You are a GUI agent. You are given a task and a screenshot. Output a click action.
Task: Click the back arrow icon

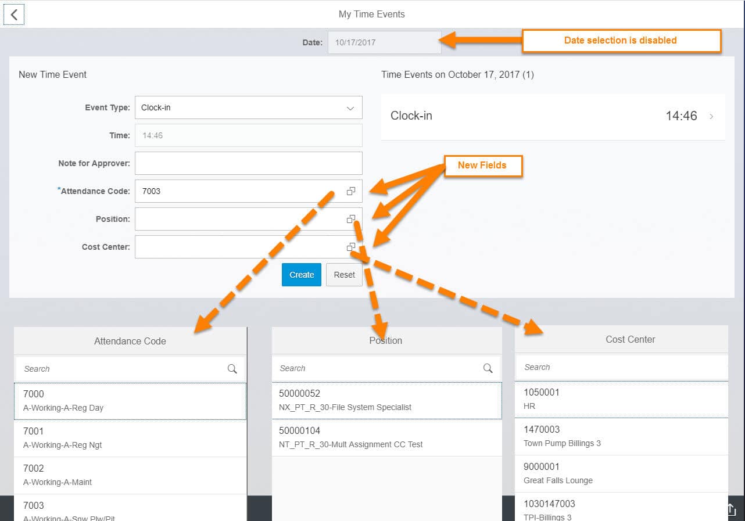[14, 15]
